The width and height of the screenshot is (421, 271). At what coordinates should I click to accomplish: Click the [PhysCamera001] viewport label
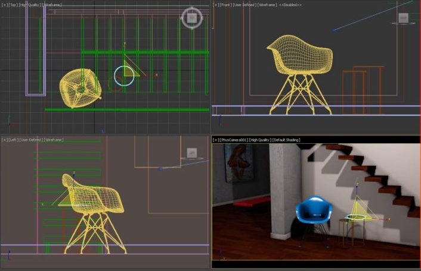(x=234, y=140)
